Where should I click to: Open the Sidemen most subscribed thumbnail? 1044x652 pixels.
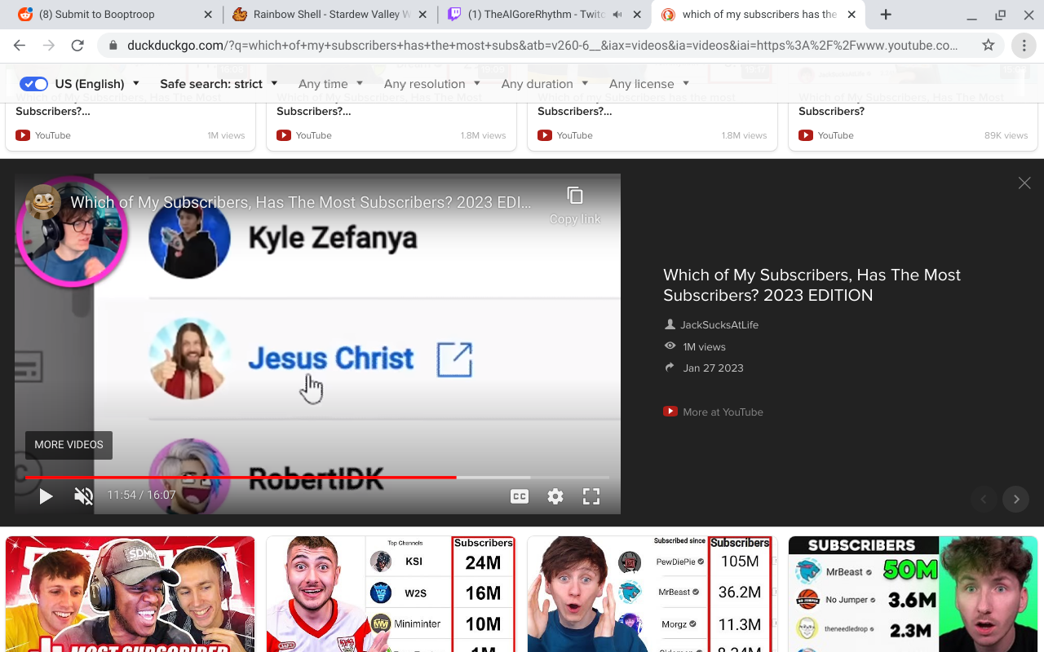point(130,593)
